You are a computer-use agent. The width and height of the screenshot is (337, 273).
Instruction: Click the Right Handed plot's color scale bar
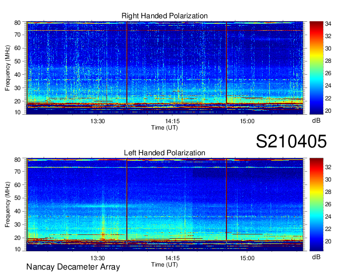(x=316, y=68)
